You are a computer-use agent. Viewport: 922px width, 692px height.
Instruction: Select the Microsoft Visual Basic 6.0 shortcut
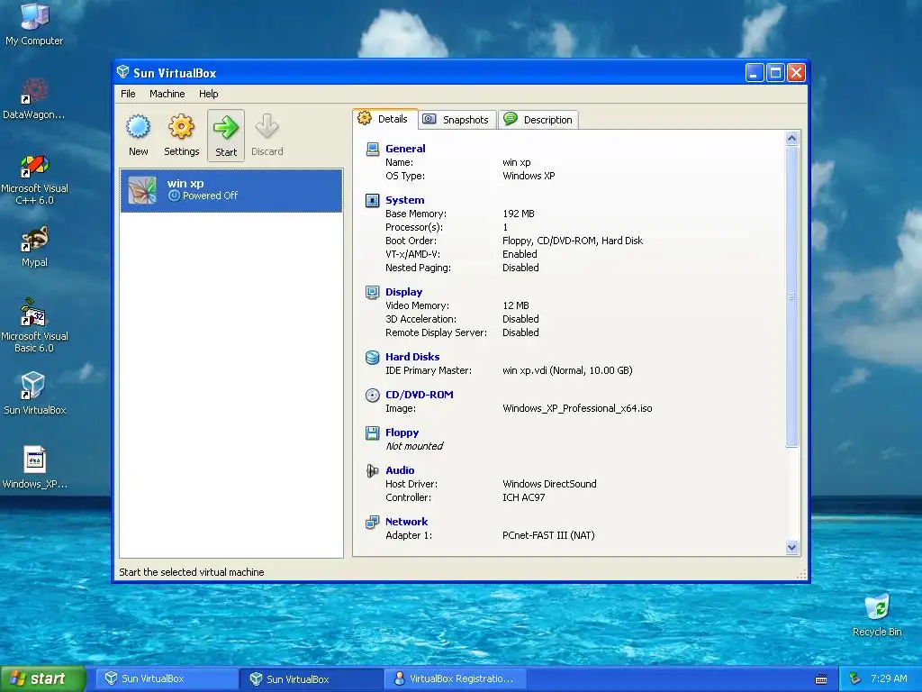coord(34,326)
